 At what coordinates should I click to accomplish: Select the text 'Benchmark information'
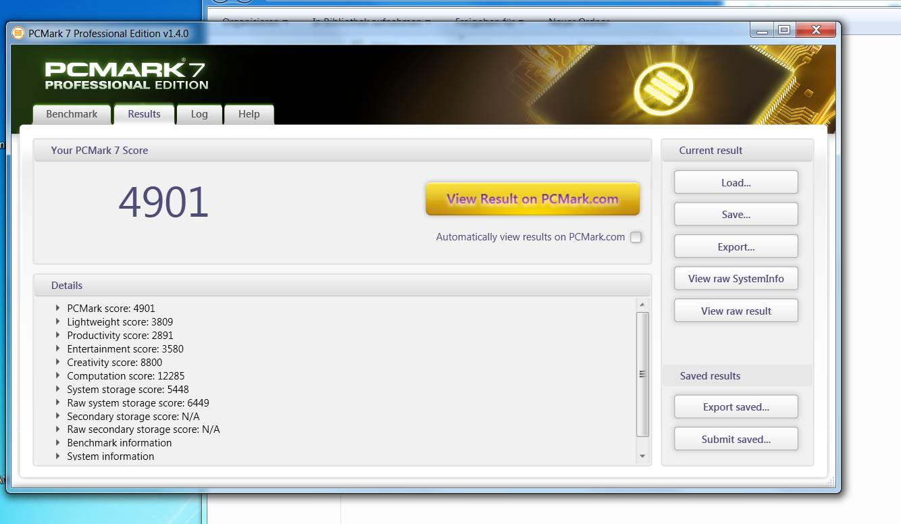(120, 443)
